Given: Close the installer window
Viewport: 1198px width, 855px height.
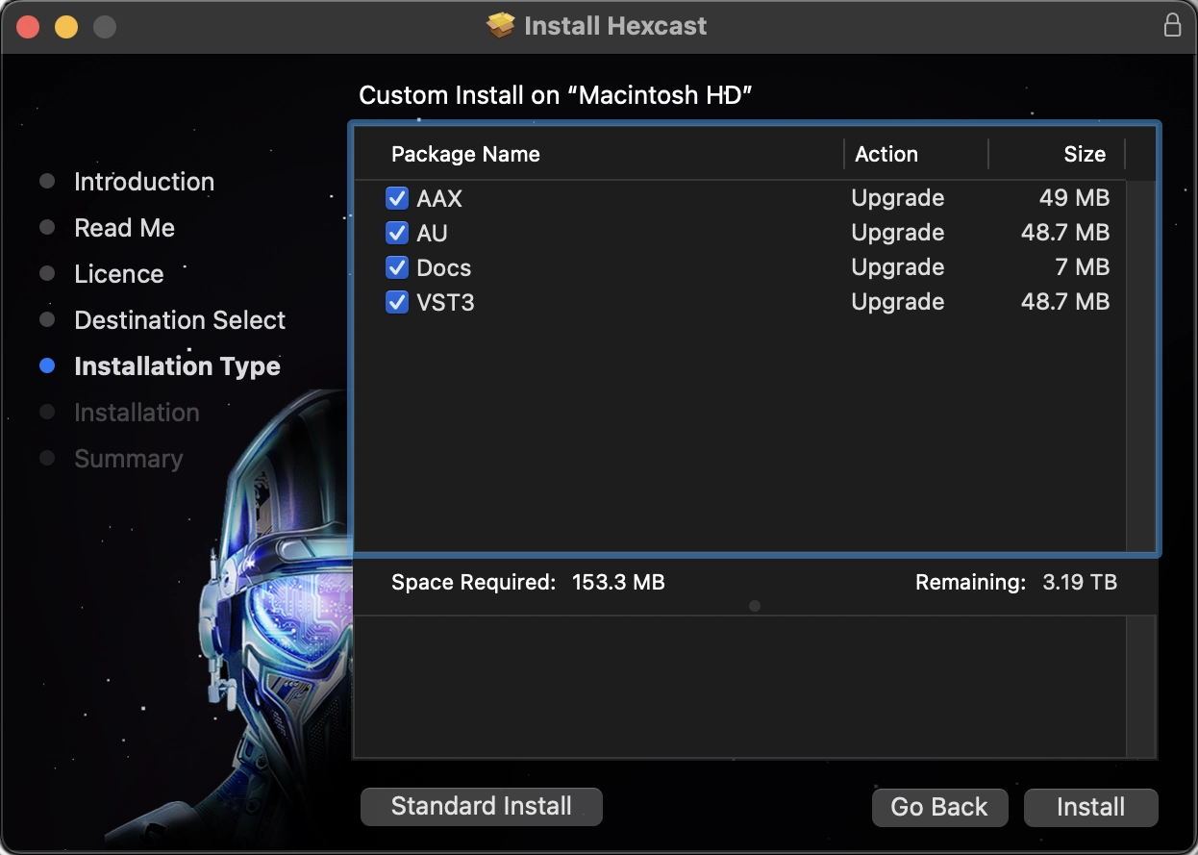Looking at the screenshot, I should 28,26.
